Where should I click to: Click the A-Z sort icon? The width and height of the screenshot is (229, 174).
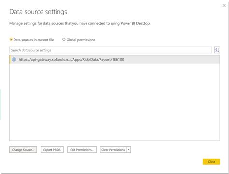[217, 50]
